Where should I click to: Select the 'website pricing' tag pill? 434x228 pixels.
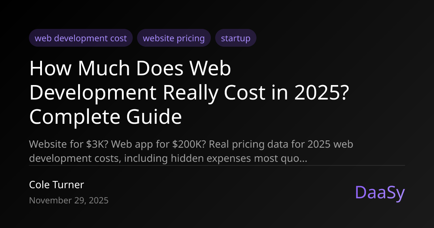174,38
